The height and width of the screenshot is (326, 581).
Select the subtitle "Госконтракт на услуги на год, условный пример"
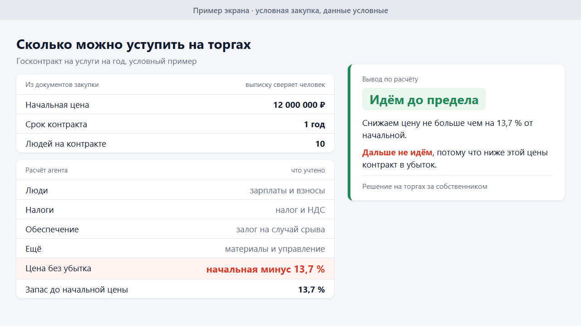point(107,61)
